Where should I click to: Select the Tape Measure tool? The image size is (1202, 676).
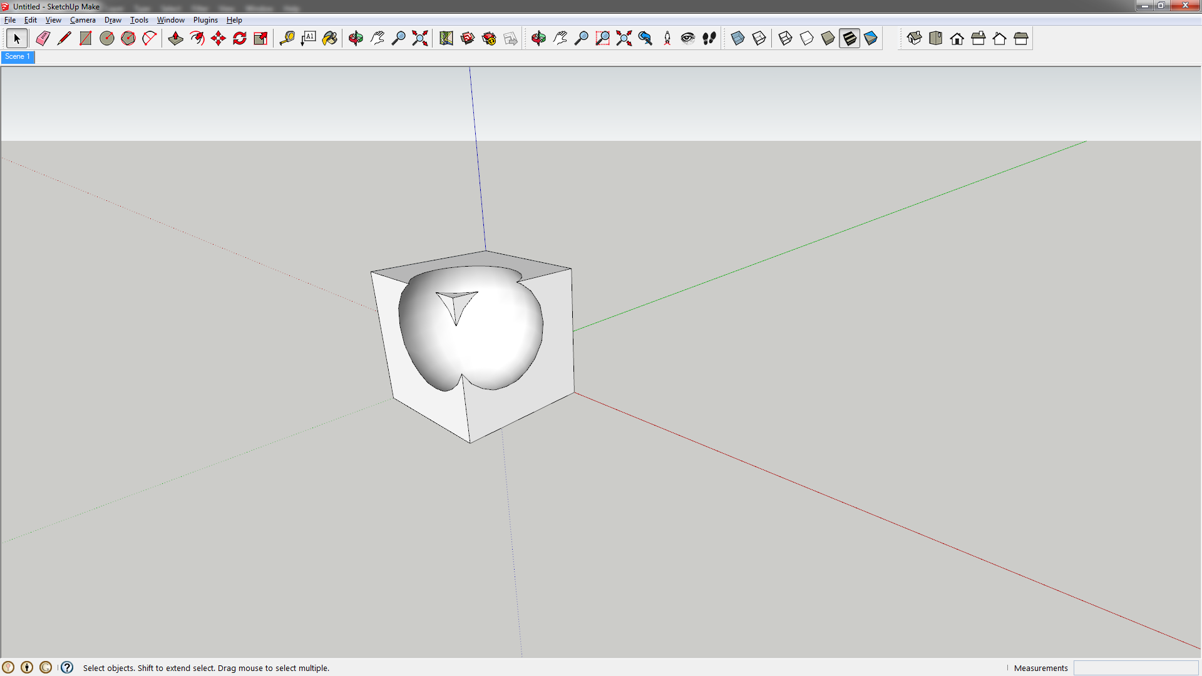click(287, 38)
